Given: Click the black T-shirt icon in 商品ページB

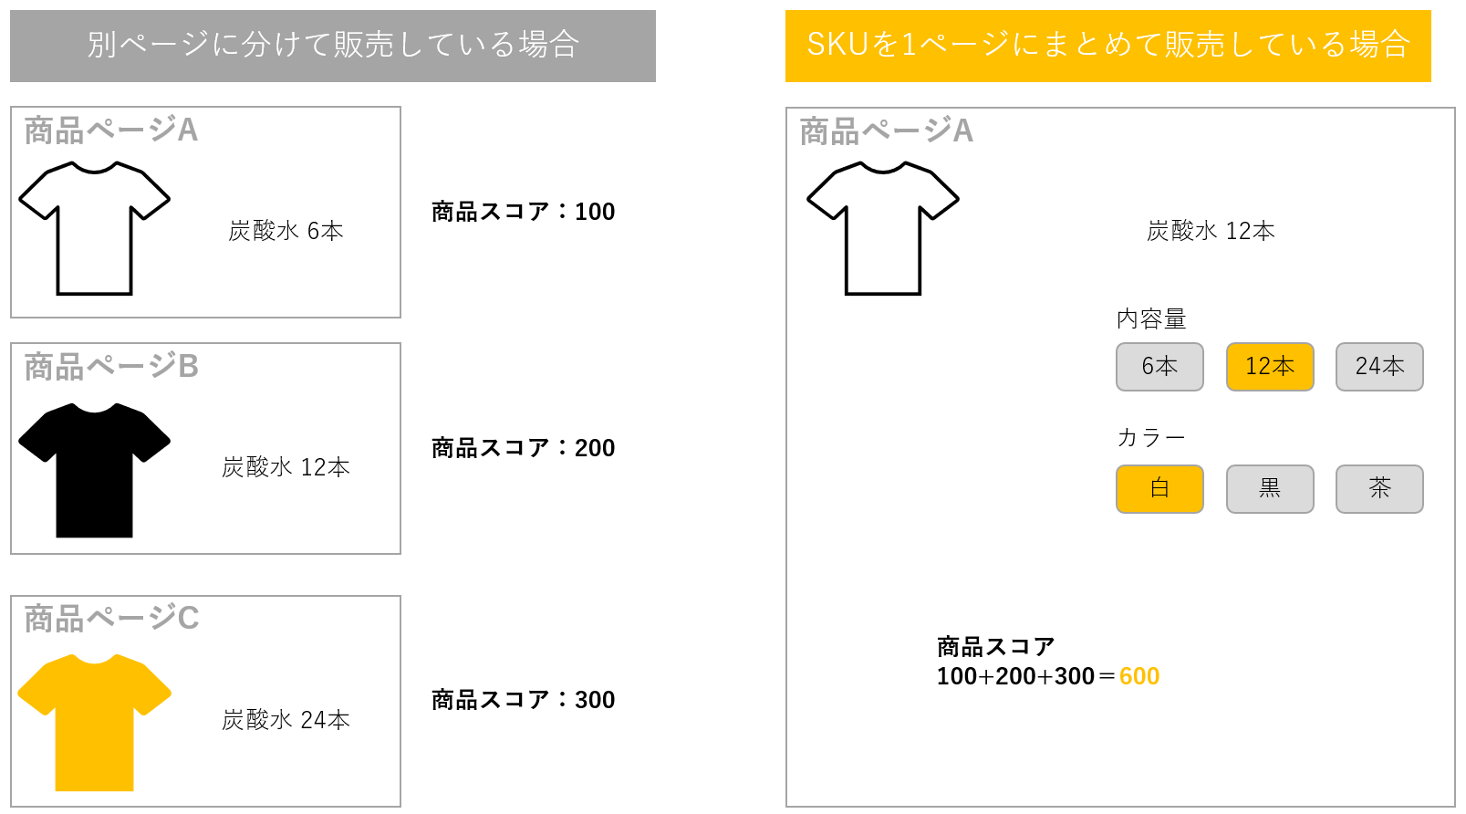Looking at the screenshot, I should coord(95,470).
